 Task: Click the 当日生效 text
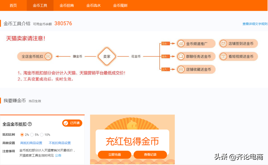[35, 101]
